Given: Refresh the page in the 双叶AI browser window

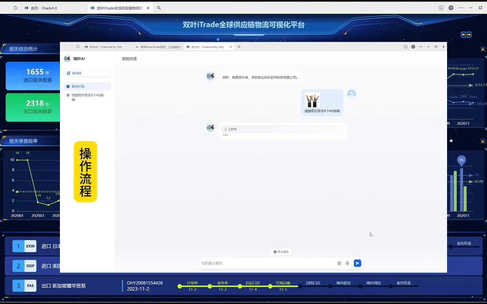Looking at the screenshot, I should pos(78,47).
